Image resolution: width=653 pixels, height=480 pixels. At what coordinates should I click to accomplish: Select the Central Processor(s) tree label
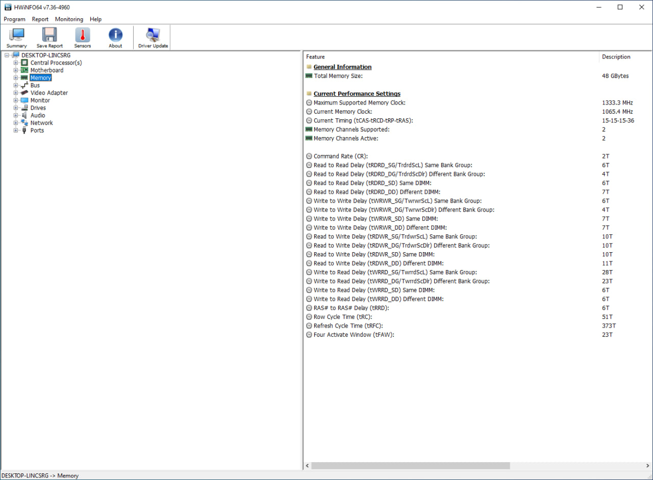56,63
